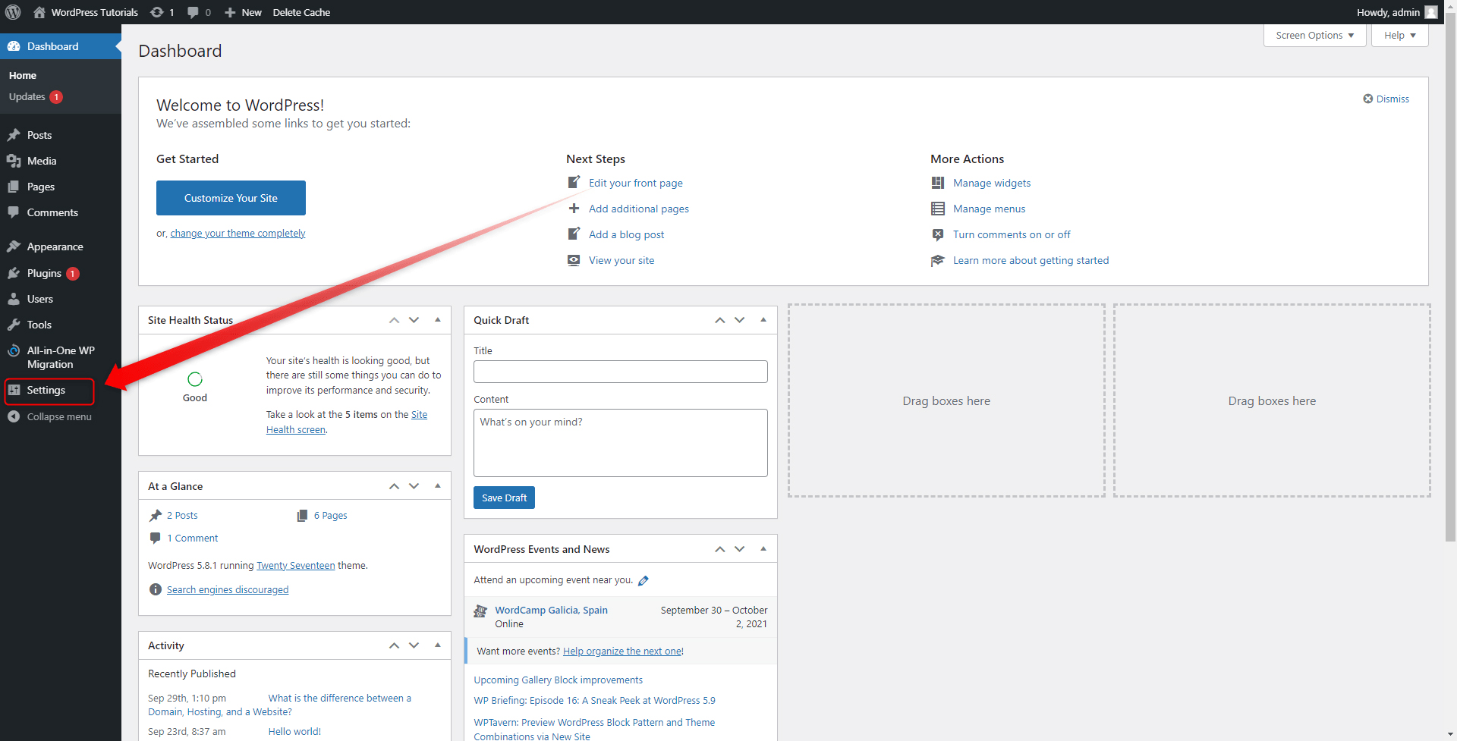Click the Plugins plug icon
The width and height of the screenshot is (1457, 741).
[x=14, y=273]
